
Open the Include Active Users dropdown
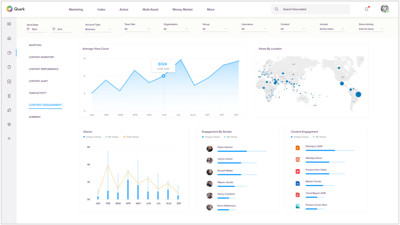pyautogui.click(x=332, y=29)
